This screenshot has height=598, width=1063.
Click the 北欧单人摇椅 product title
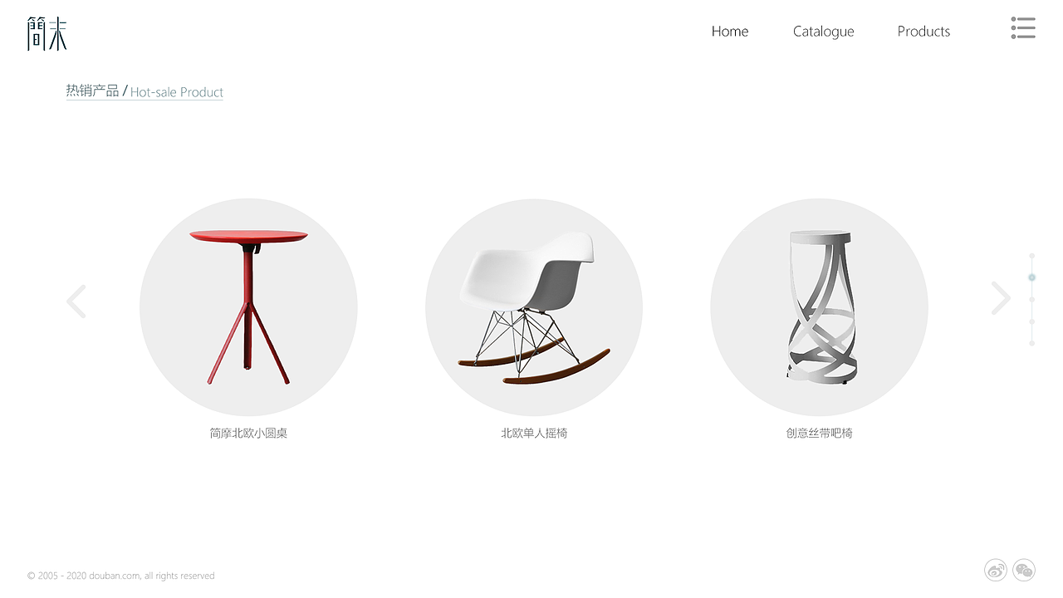pos(534,433)
